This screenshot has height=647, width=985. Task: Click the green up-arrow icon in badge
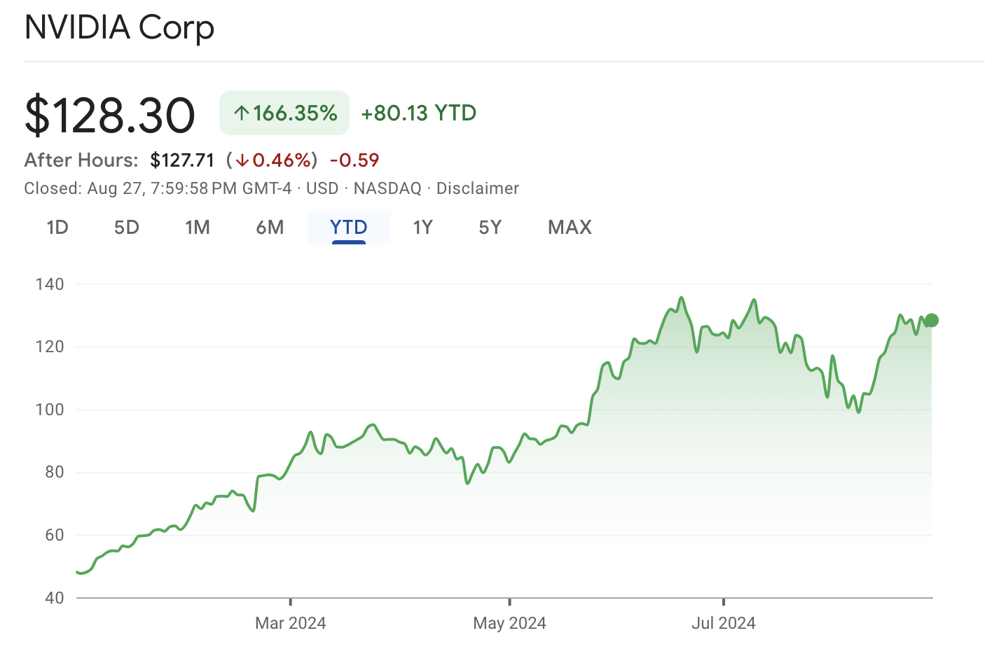[x=242, y=113]
